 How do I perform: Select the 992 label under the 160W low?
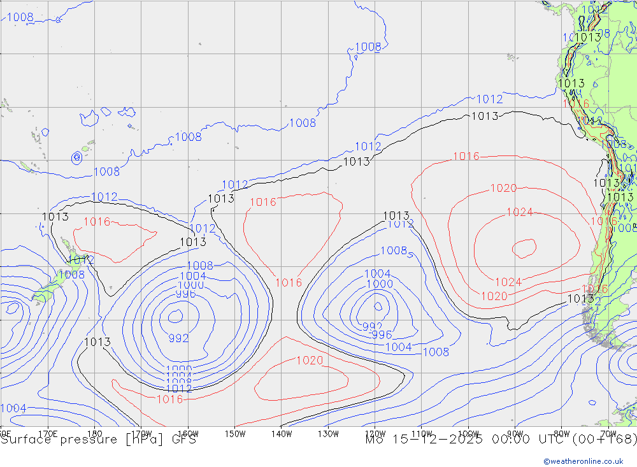178,338
